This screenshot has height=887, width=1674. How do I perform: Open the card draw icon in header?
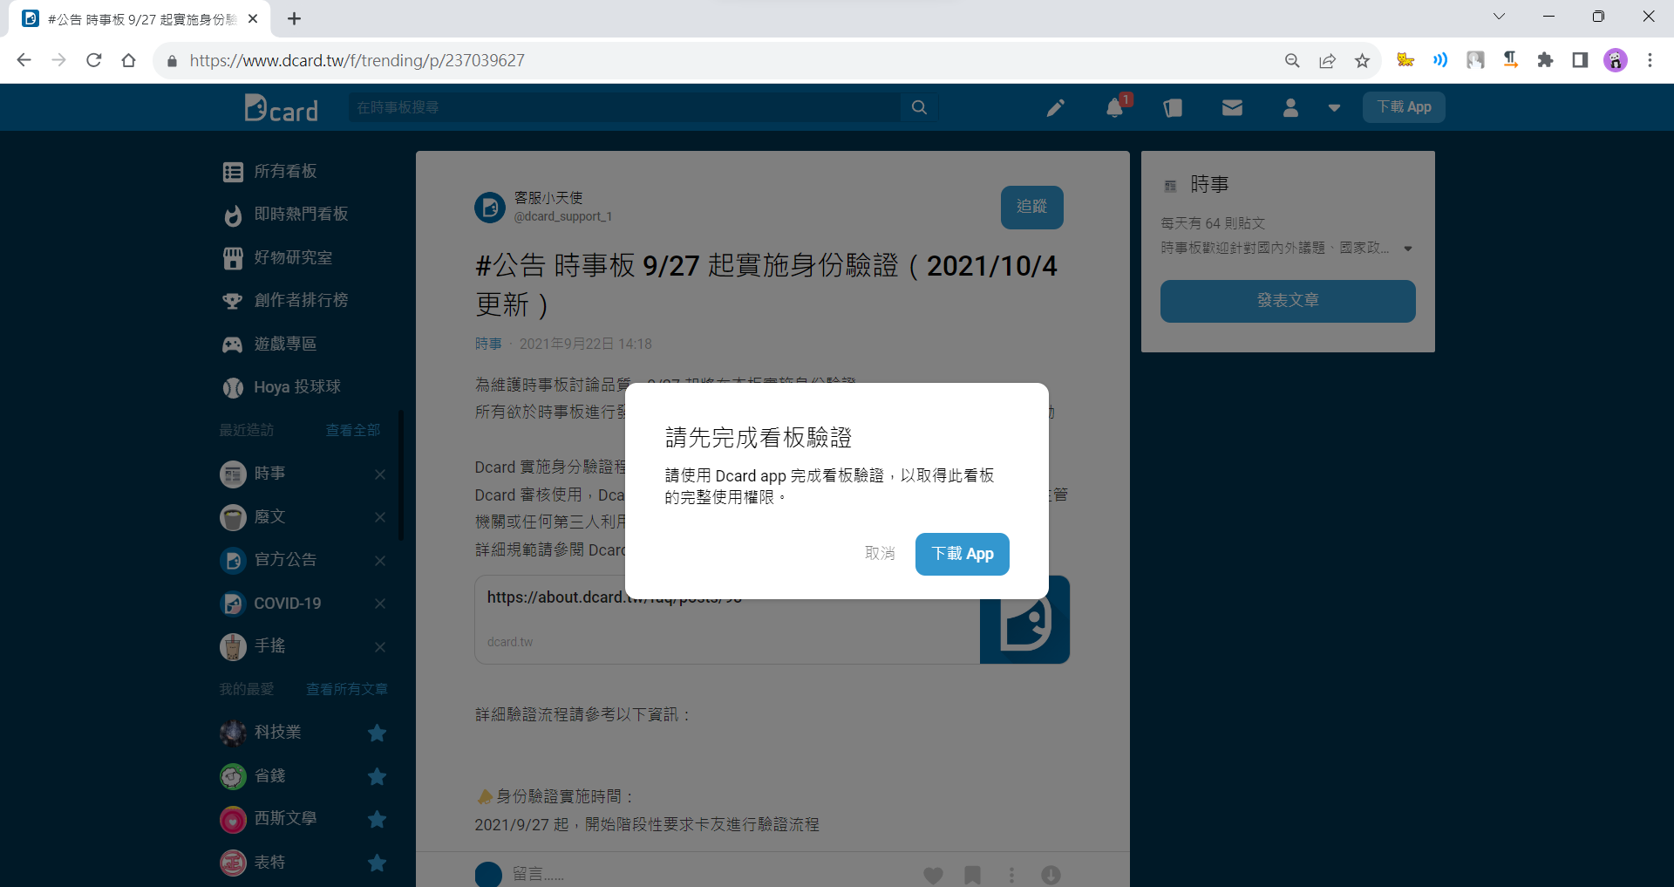[1173, 107]
